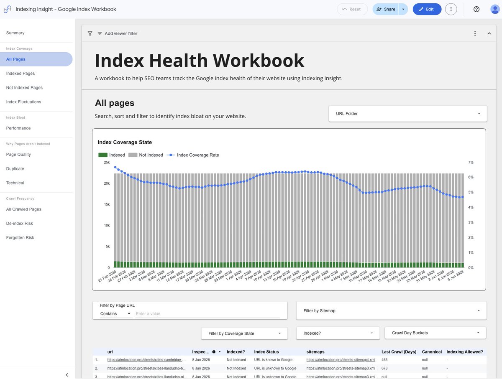Screen dimensions: 502x379
Task: Click the Indexed? column header in table
Action: coord(236,352)
